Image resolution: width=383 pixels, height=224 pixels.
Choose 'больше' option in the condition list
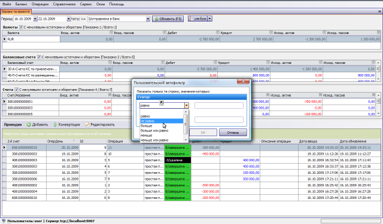click(162, 126)
